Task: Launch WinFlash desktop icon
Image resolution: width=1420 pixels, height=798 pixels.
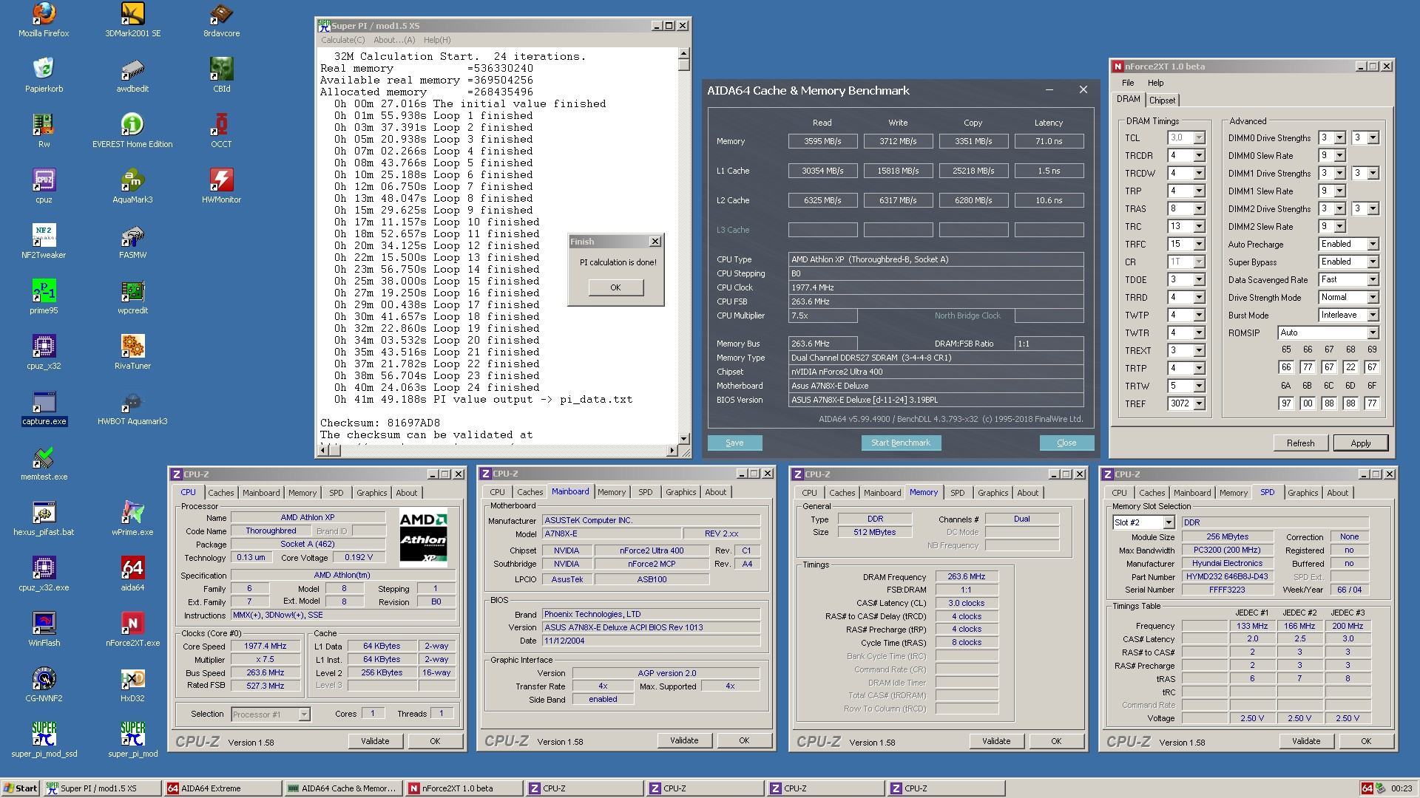Action: point(44,629)
